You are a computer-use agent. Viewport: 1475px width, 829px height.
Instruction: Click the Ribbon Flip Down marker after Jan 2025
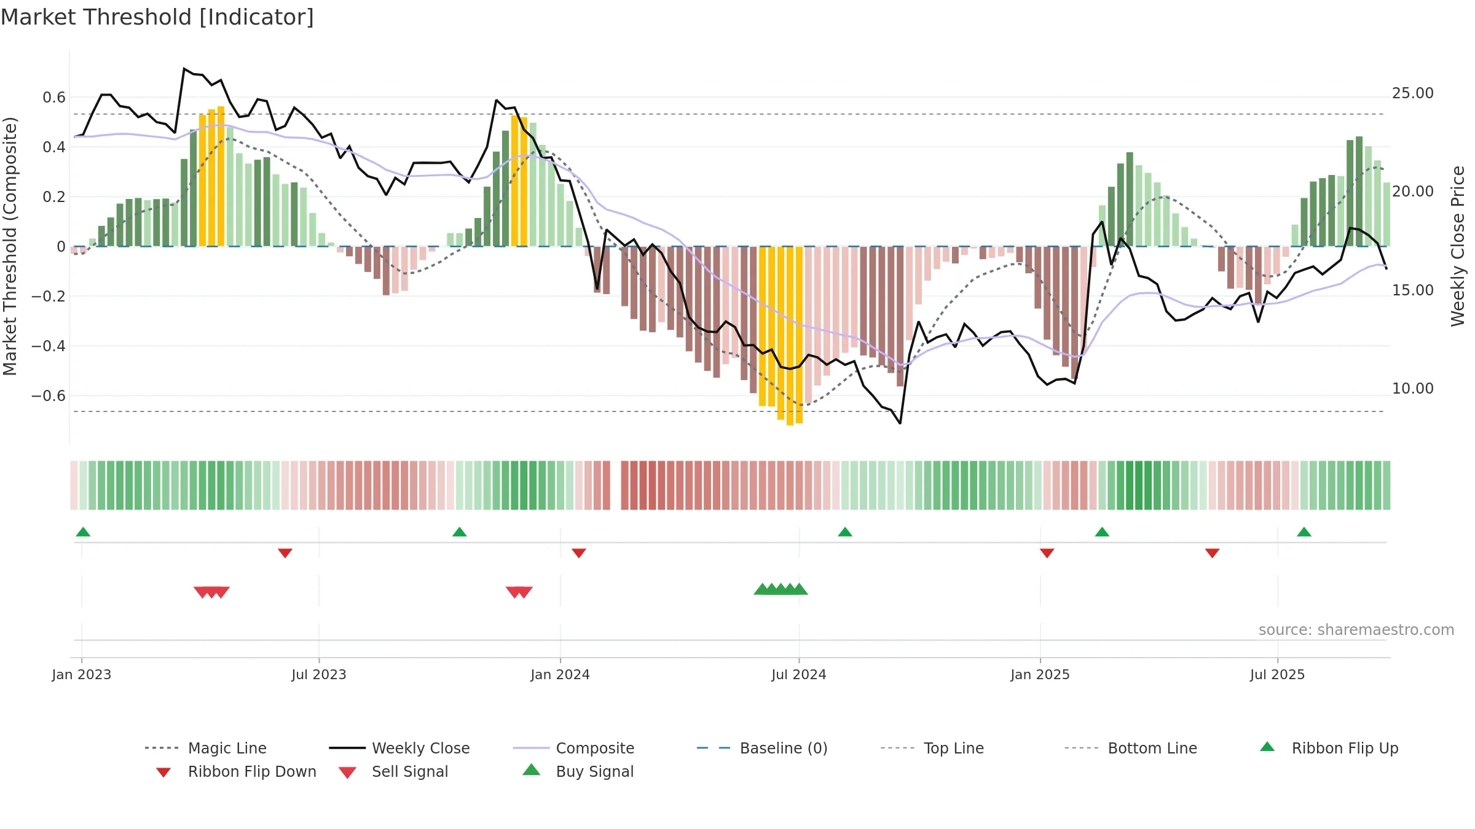1047,553
